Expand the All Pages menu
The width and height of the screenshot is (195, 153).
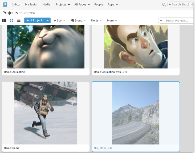click(x=82, y=5)
